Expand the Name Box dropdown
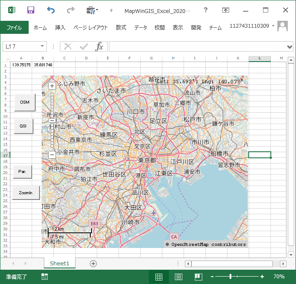Image resolution: width=296 pixels, height=284 pixels. (42, 46)
